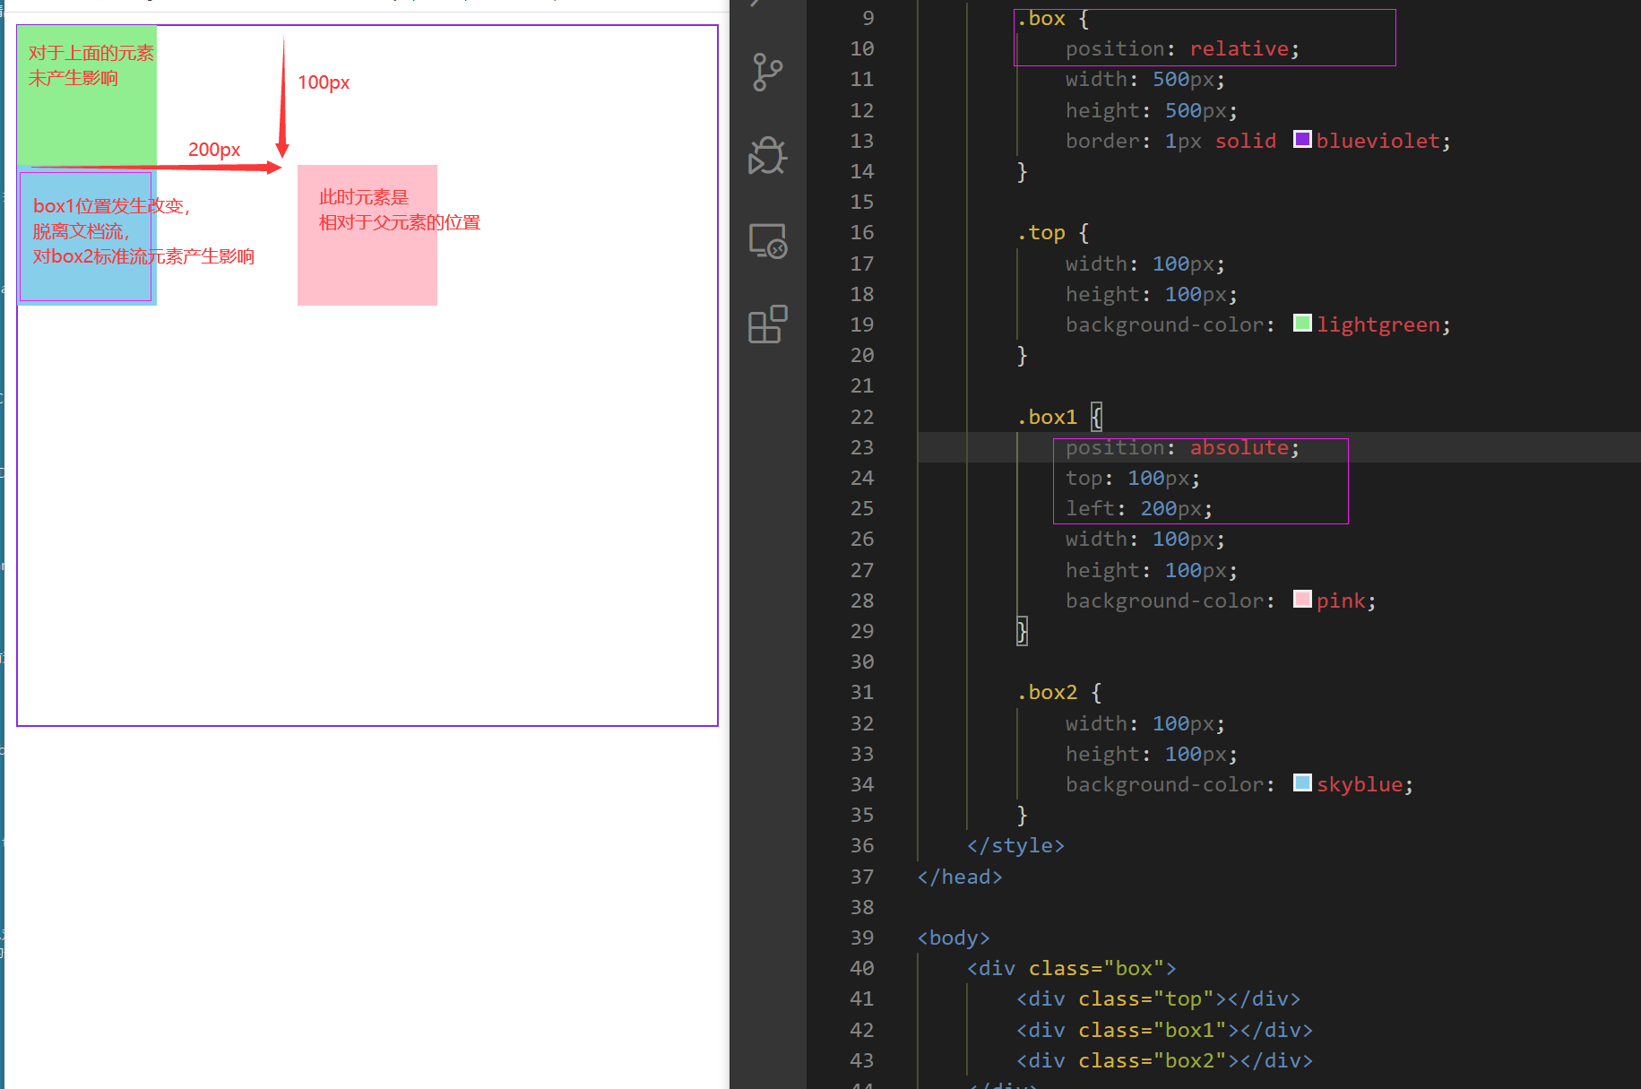
Task: Click the div class="box" line
Action: tap(1072, 968)
